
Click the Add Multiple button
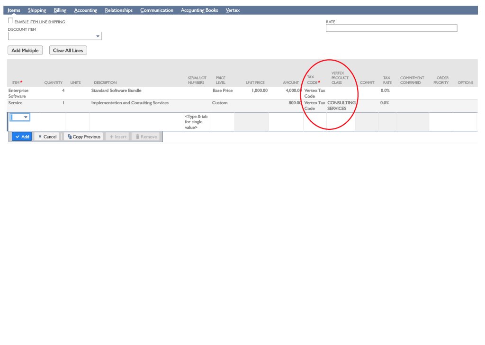click(25, 50)
